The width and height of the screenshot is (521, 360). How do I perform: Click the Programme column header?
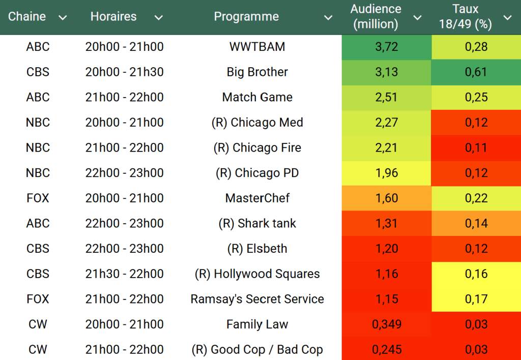pyautogui.click(x=246, y=17)
